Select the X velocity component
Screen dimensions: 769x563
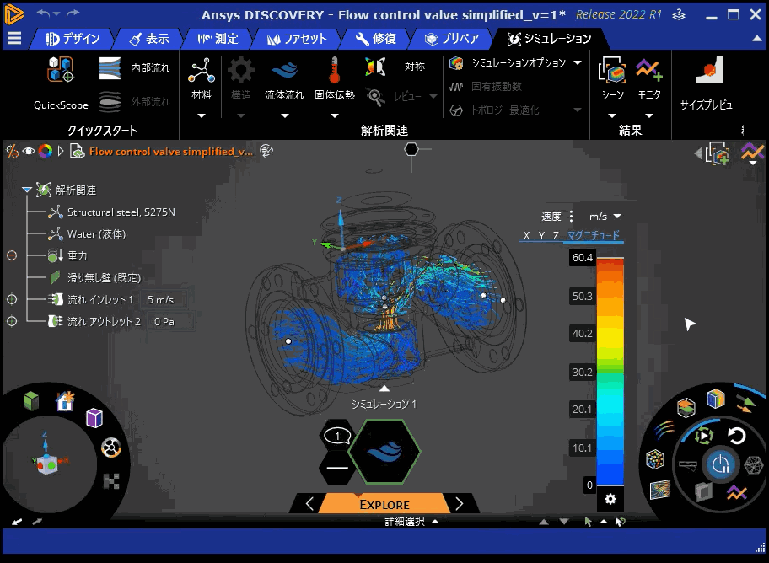click(x=526, y=235)
